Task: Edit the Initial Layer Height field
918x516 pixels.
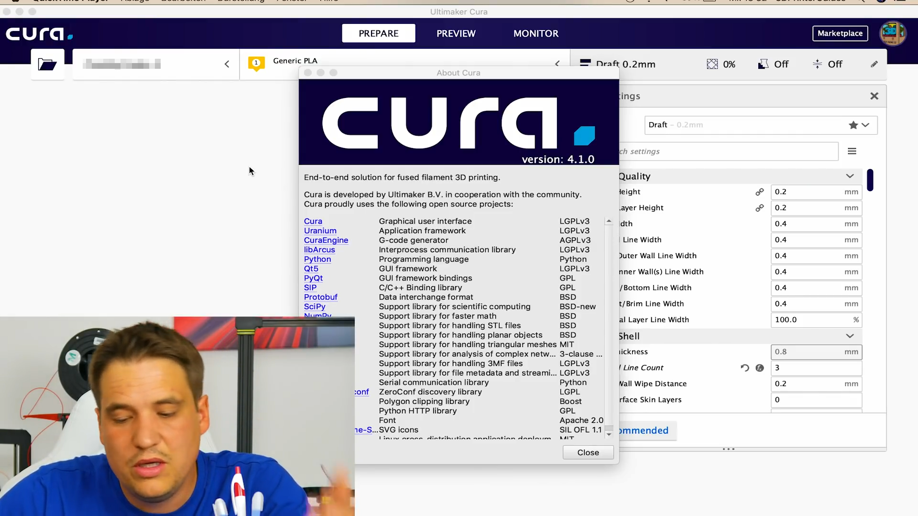Action: [816, 208]
